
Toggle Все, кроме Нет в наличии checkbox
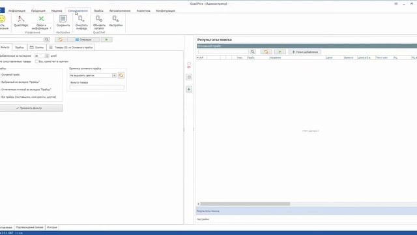click(36, 61)
